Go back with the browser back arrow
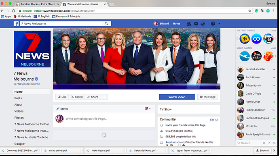 (2, 11)
